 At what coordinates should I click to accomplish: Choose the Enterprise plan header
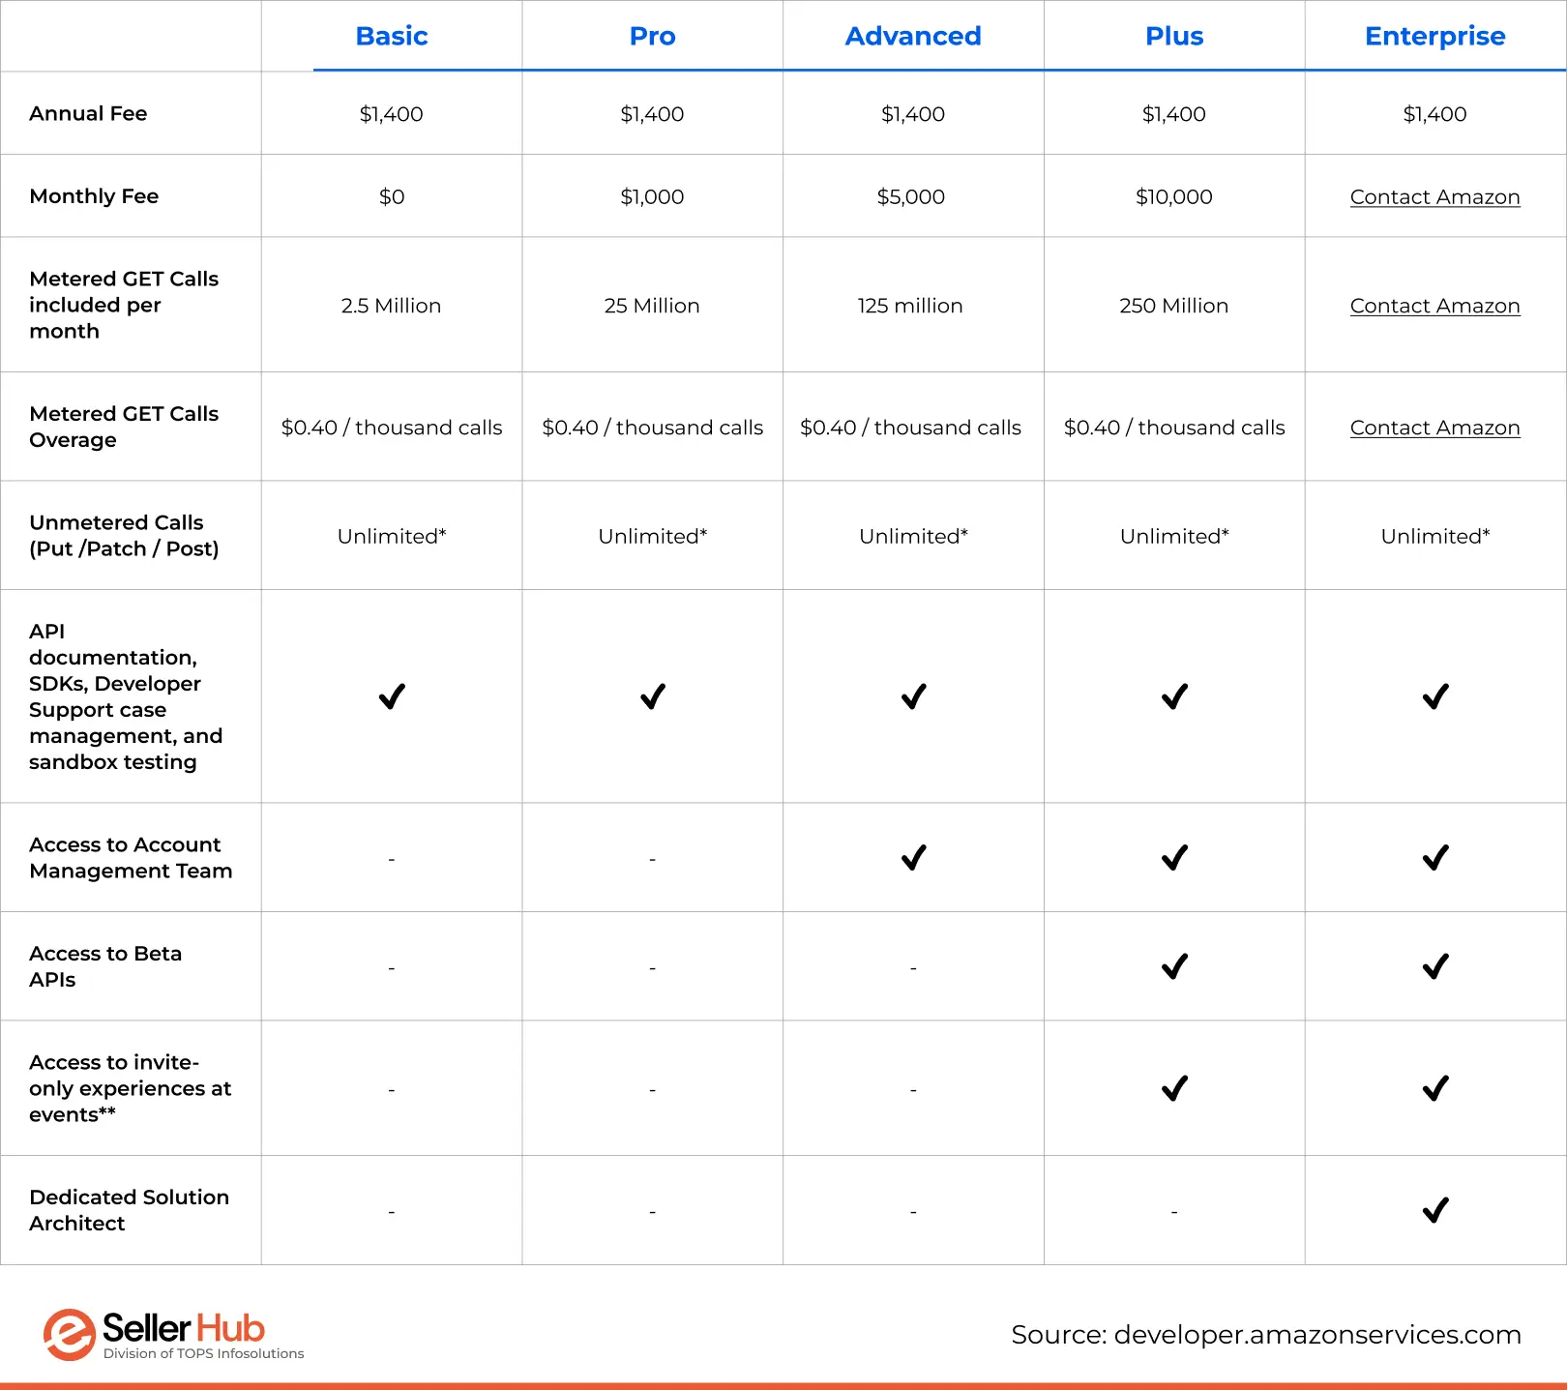1434,36
